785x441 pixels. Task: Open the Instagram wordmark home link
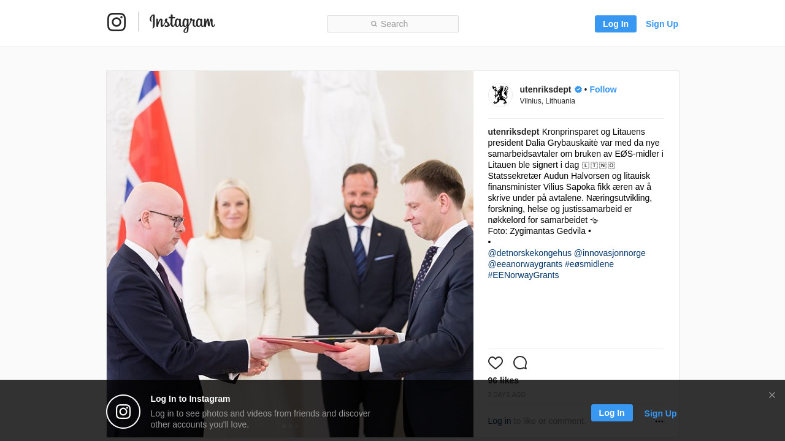[x=182, y=23]
